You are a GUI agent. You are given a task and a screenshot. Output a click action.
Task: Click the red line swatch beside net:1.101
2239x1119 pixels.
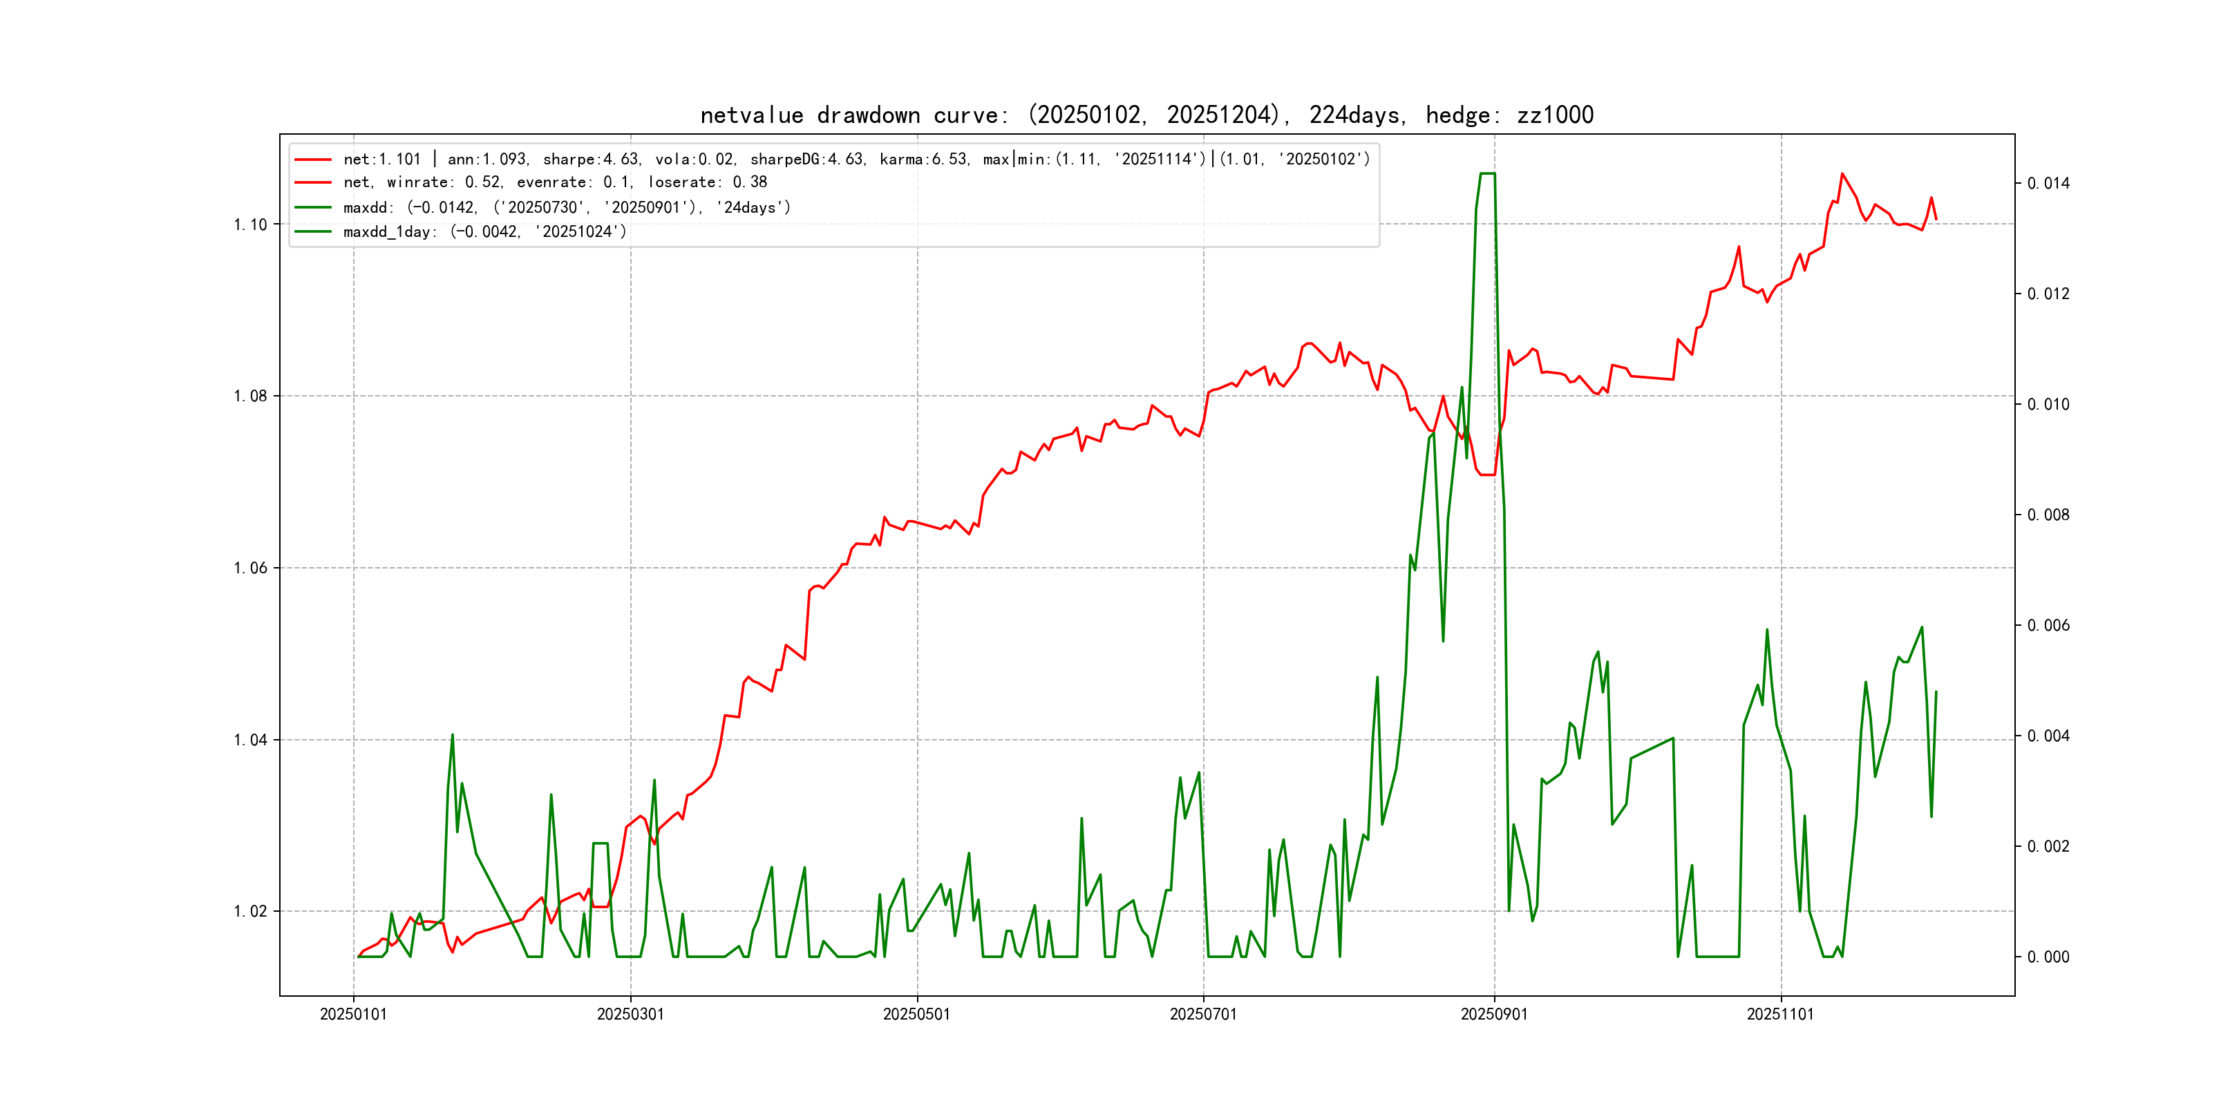coord(313,160)
